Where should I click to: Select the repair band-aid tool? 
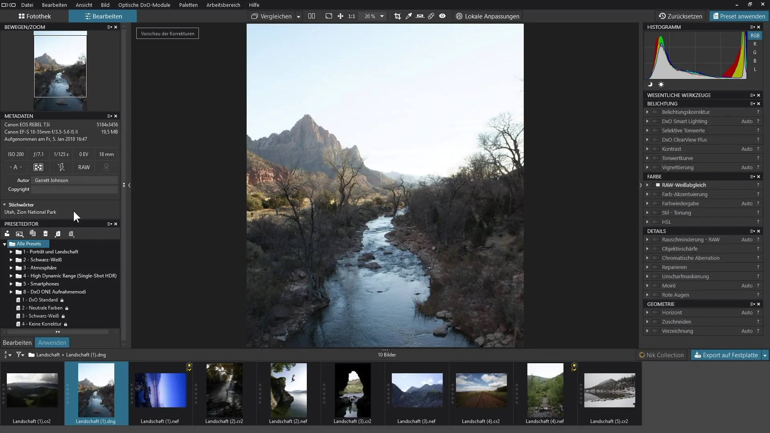[431, 16]
